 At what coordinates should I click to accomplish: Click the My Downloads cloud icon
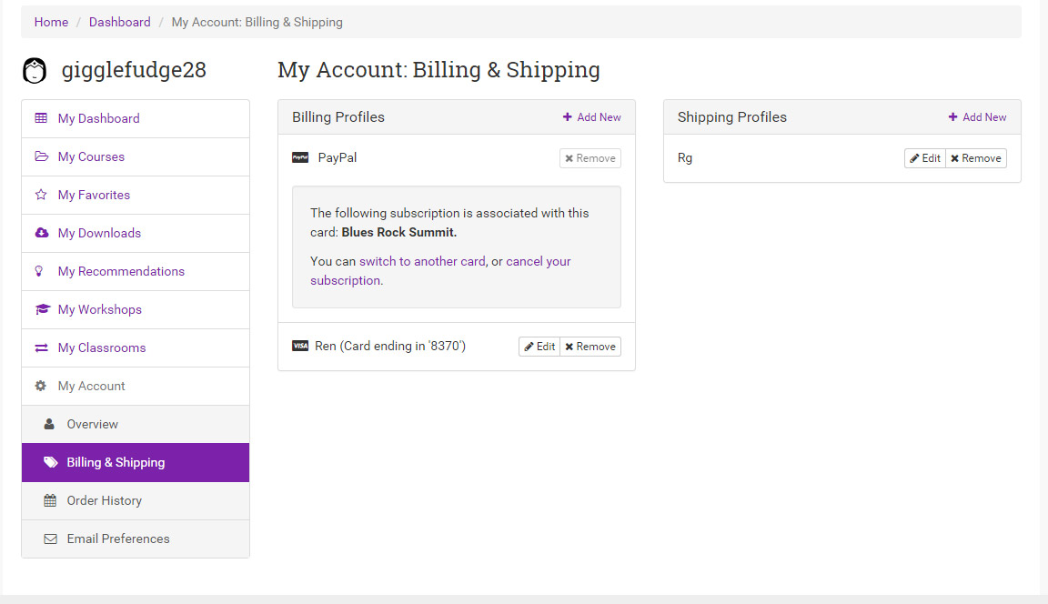(x=41, y=233)
